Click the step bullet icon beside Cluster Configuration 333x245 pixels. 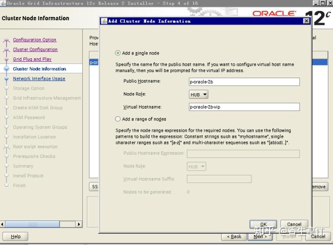[x=7, y=49]
